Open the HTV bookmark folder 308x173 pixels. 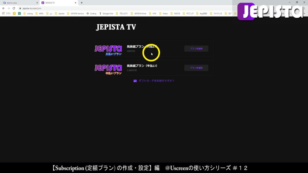(x=152, y=14)
